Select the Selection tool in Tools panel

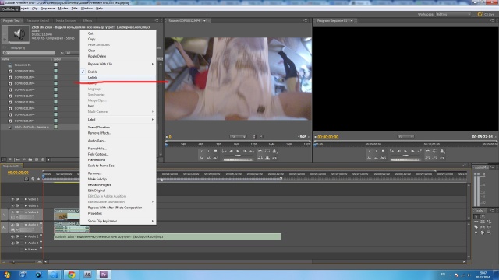[476, 216]
